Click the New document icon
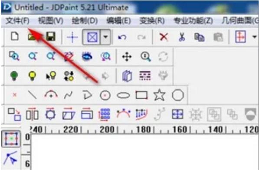This screenshot has width=259, height=170. [15, 36]
